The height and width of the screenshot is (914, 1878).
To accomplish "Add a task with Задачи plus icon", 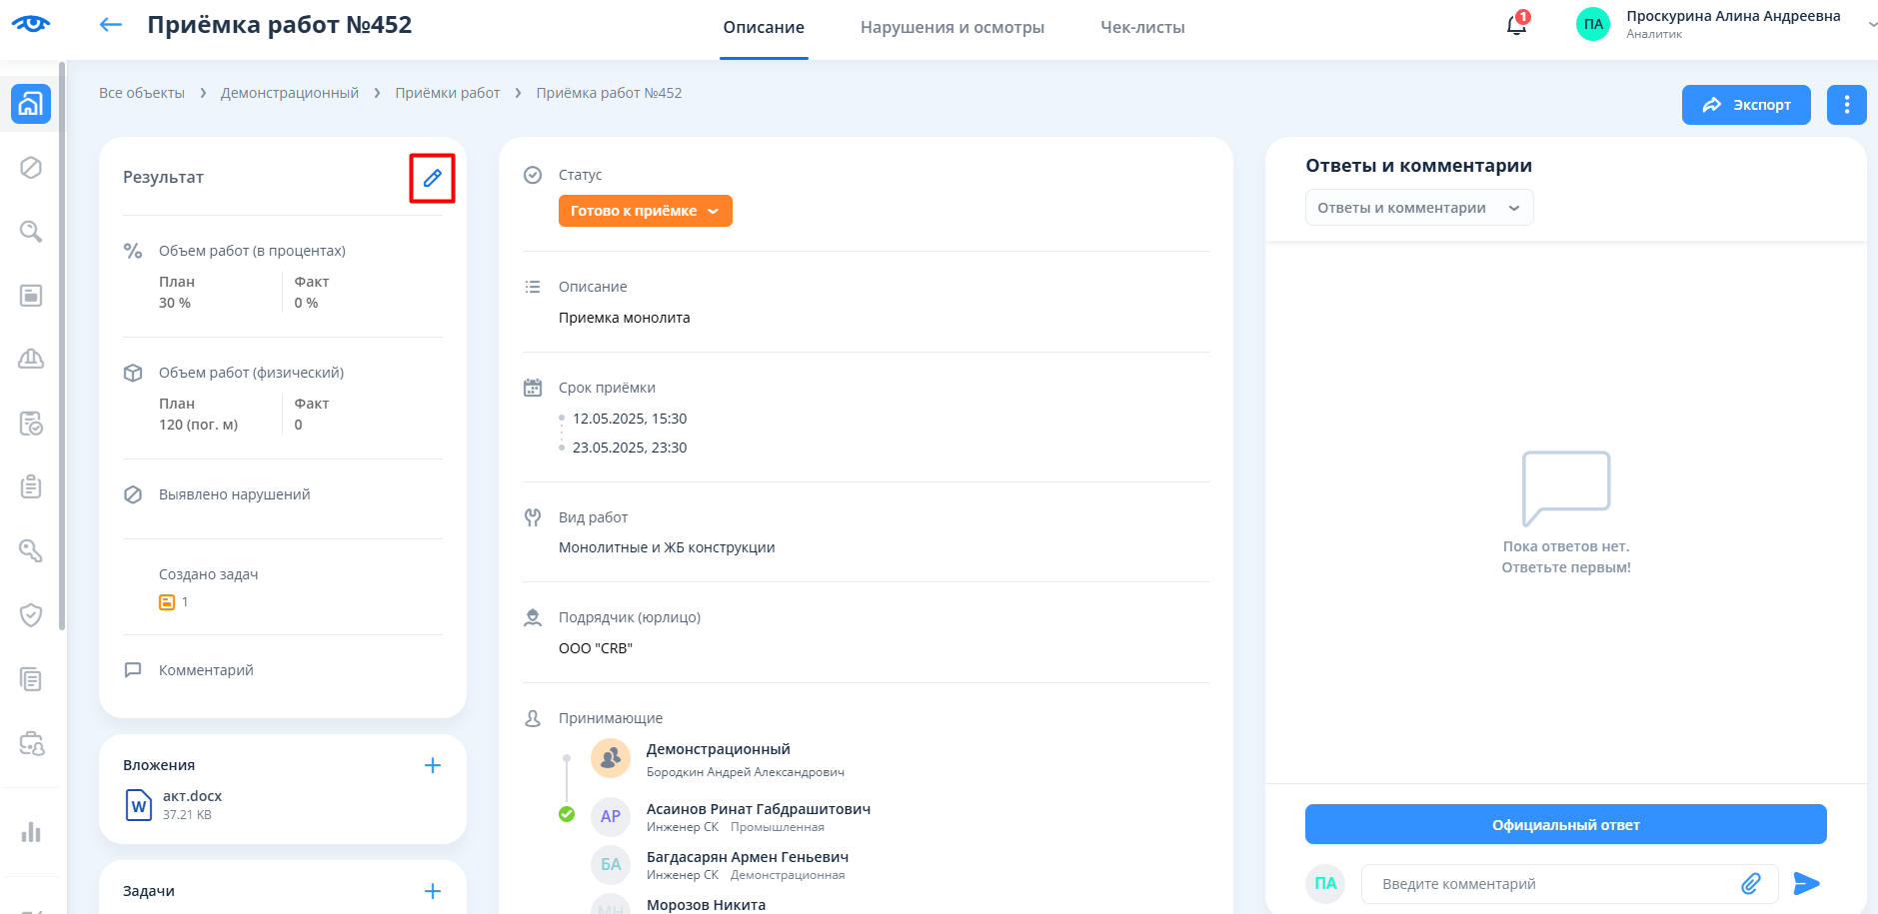I will [x=433, y=891].
